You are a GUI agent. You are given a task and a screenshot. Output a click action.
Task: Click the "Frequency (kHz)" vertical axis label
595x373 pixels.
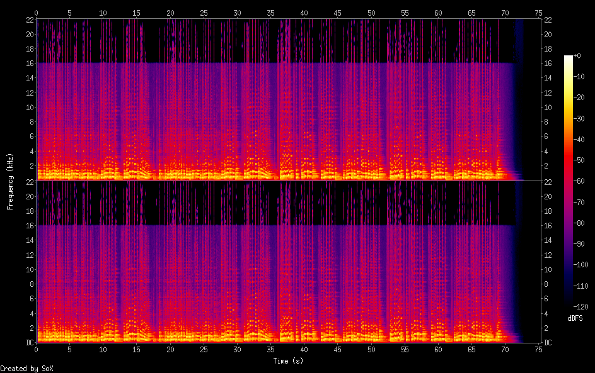click(x=10, y=181)
